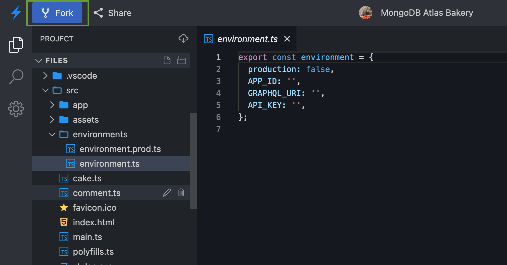Rename comment.ts using the pencil icon
This screenshot has width=507, height=265.
(167, 193)
